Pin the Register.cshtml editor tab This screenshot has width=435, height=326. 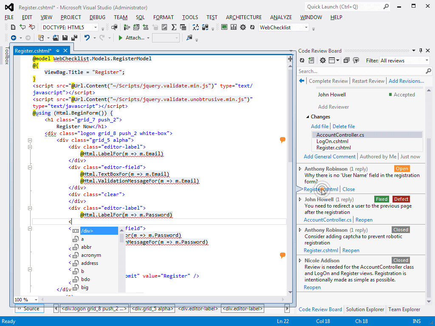(x=58, y=51)
